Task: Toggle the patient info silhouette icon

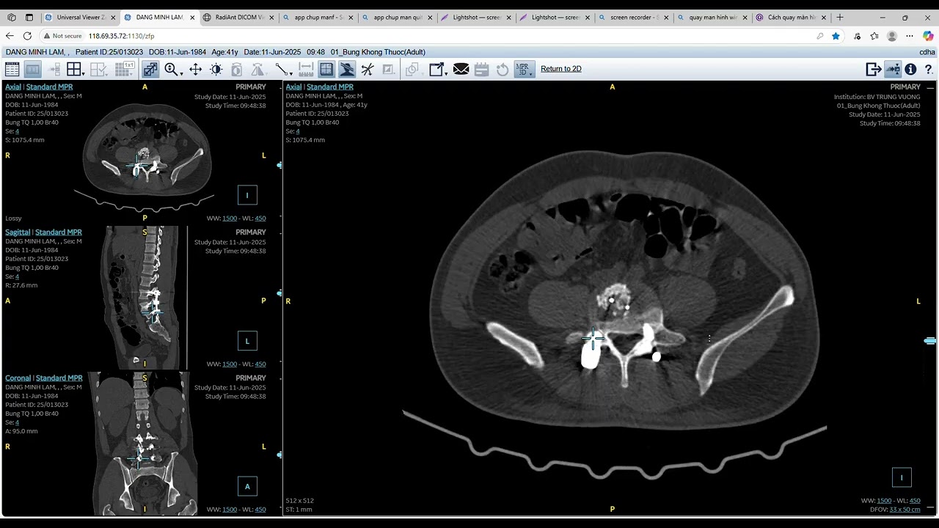Action: tap(347, 69)
